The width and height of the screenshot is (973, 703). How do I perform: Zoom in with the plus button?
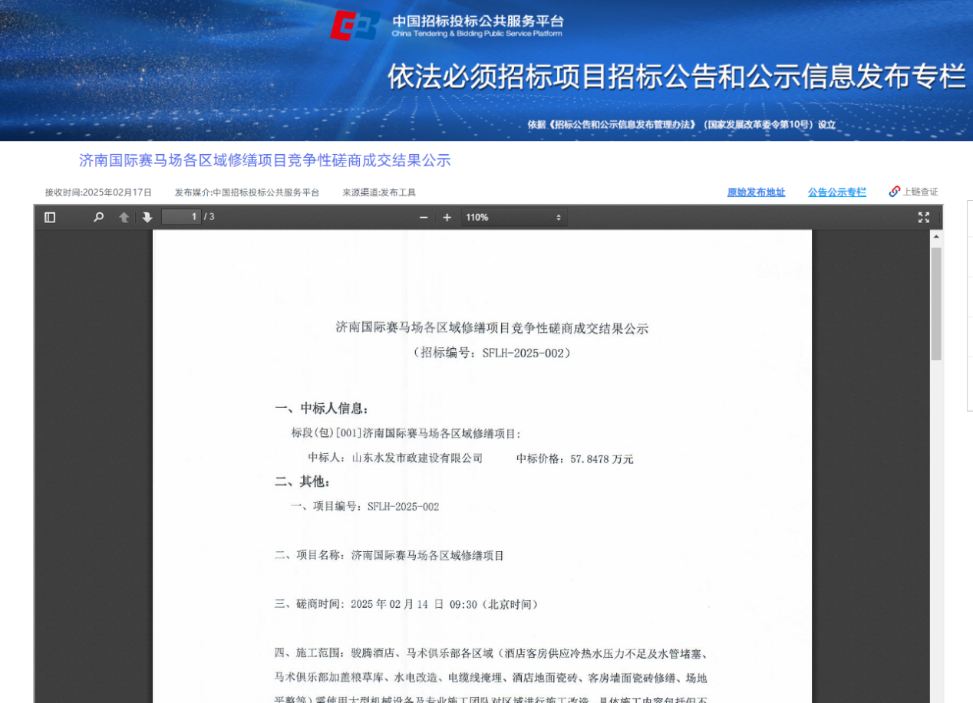pyautogui.click(x=447, y=218)
